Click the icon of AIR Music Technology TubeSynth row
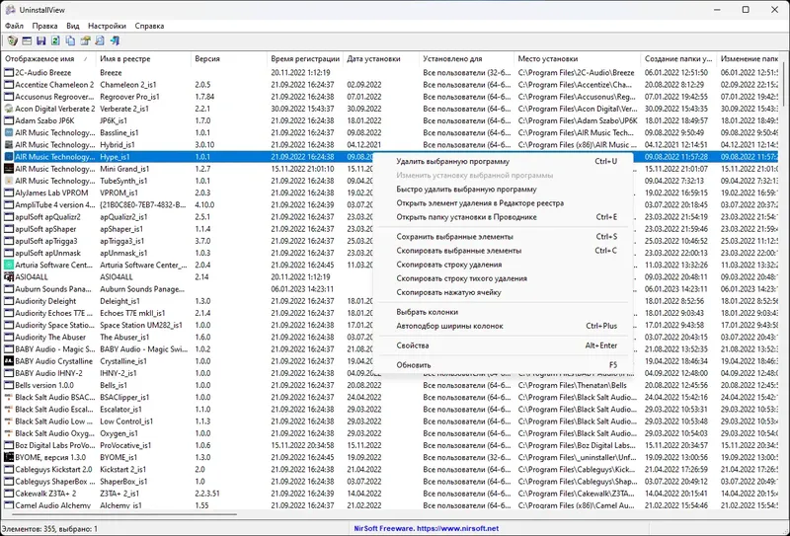 pos(9,181)
